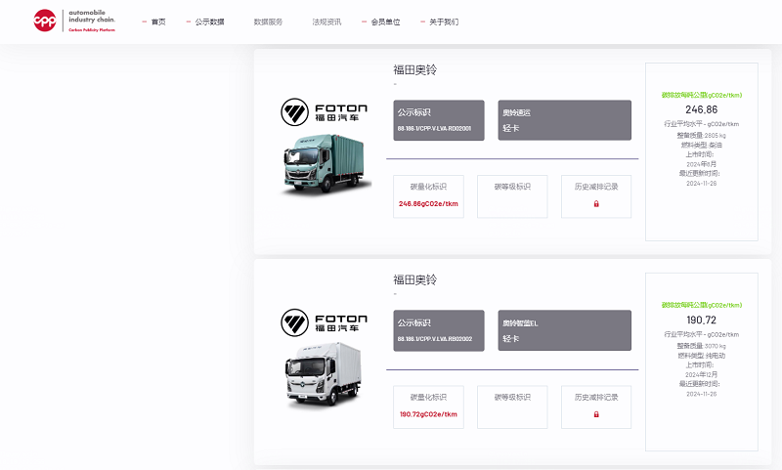Click the Foton logo in the second card

click(324, 323)
